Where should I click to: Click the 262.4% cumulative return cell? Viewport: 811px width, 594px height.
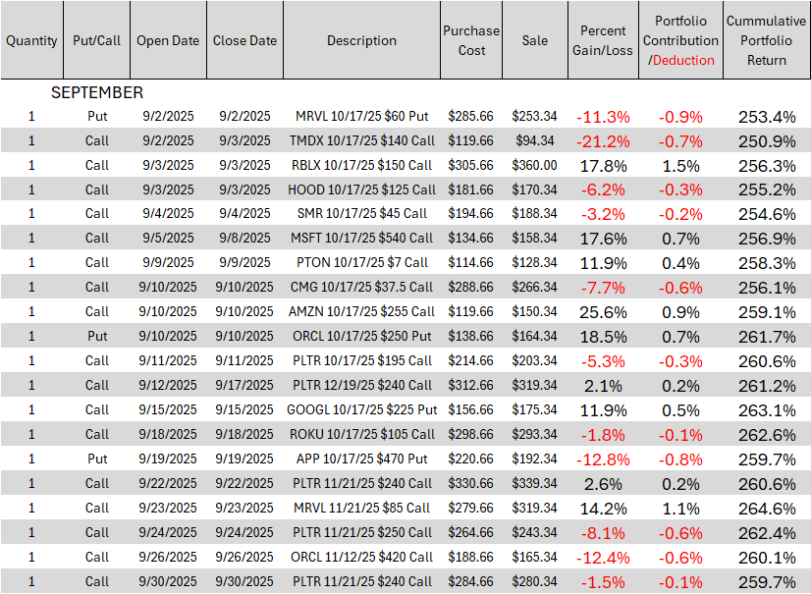(x=767, y=533)
